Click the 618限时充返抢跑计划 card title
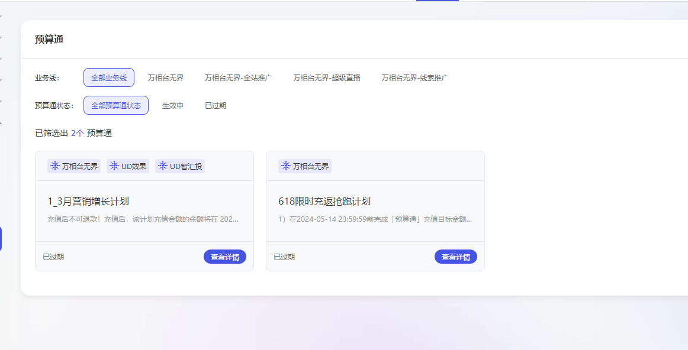The height and width of the screenshot is (350, 688). [x=324, y=202]
